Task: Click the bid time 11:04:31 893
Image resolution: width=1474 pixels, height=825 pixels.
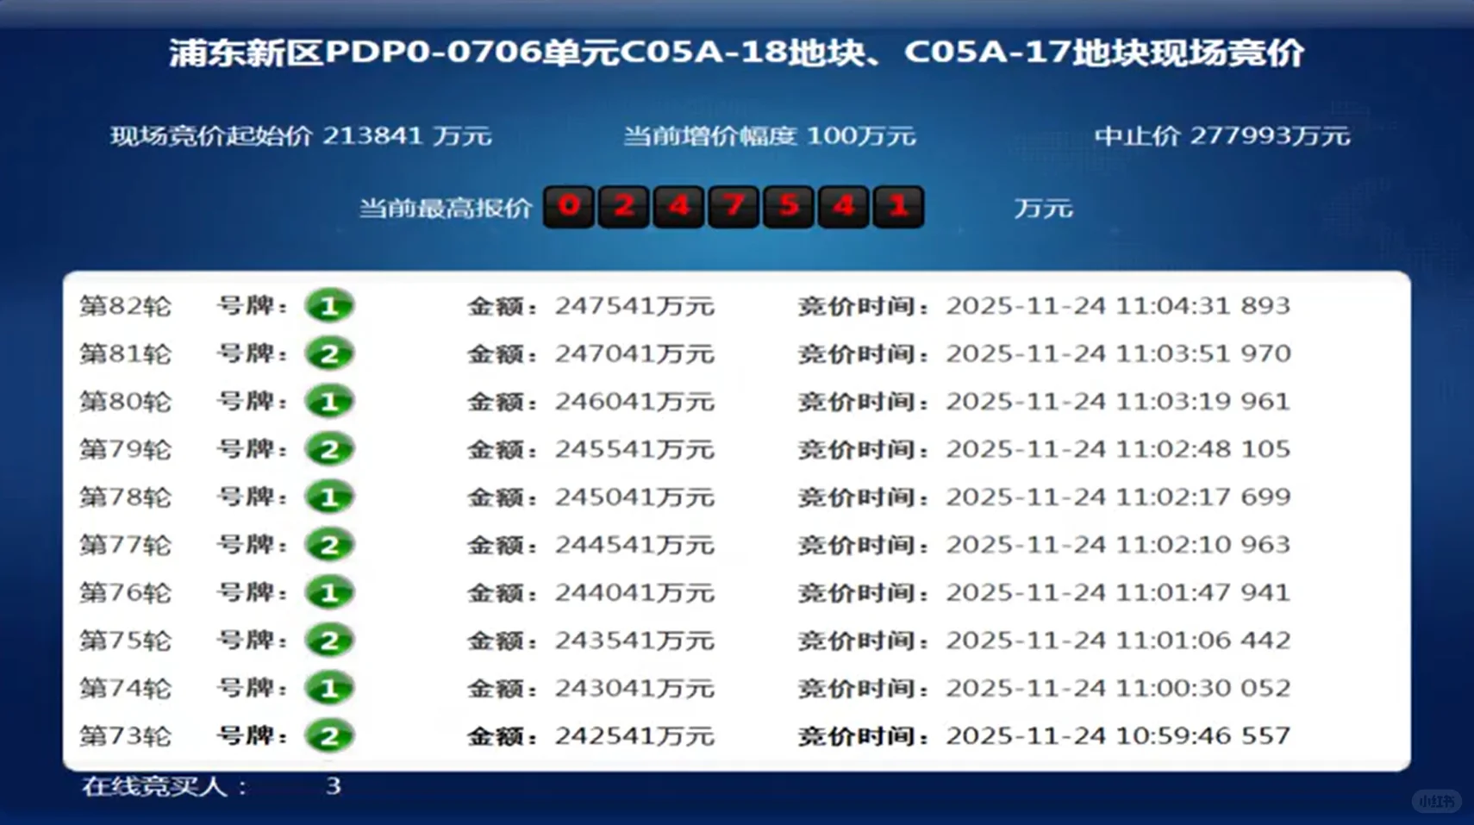Action: [1203, 306]
